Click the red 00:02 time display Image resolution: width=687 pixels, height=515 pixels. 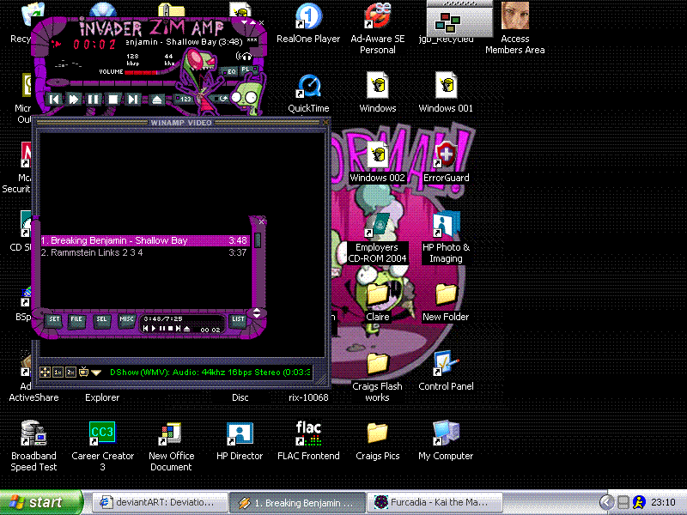click(94, 44)
